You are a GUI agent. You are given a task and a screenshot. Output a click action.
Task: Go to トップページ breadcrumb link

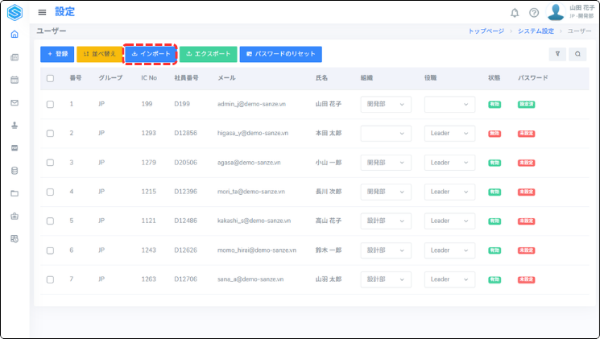[486, 31]
